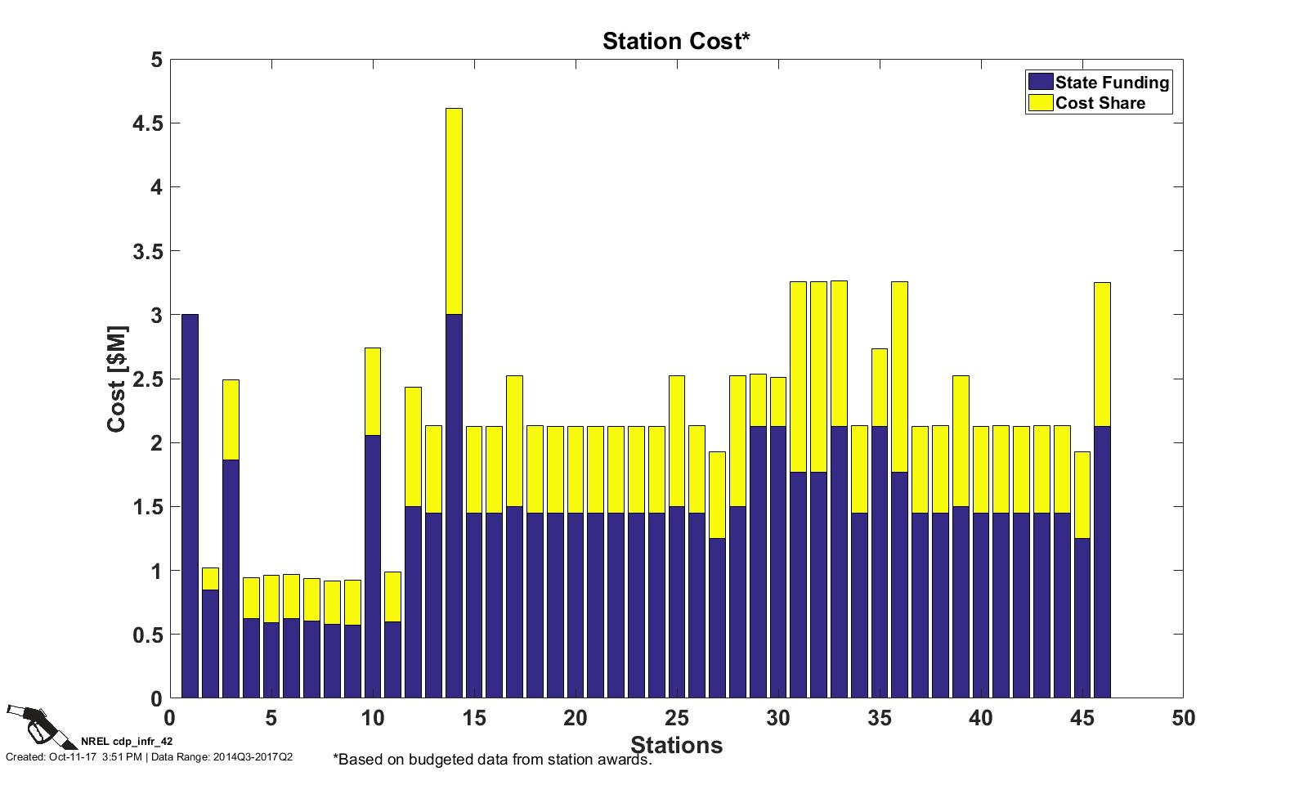This screenshot has width=1308, height=785.
Task: Click the chart title Station Cost*
Action: coord(675,41)
